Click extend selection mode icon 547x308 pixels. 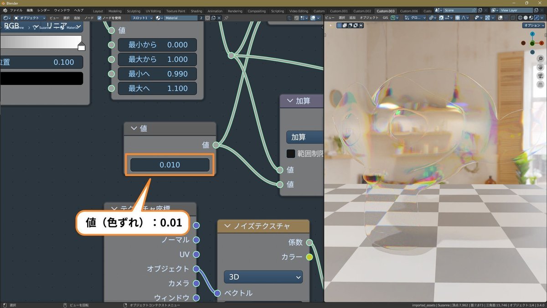[x=345, y=25]
